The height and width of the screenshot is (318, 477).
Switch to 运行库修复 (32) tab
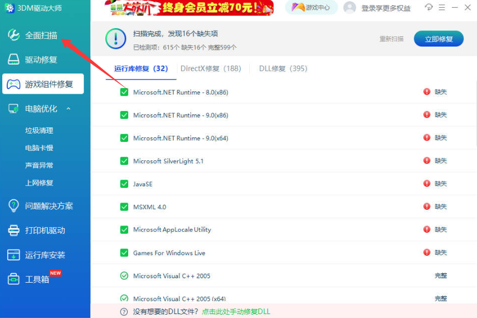141,68
